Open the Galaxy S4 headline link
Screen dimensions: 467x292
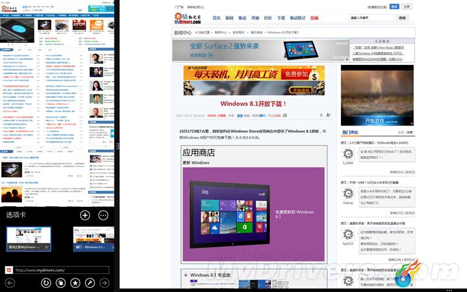[x=378, y=53]
